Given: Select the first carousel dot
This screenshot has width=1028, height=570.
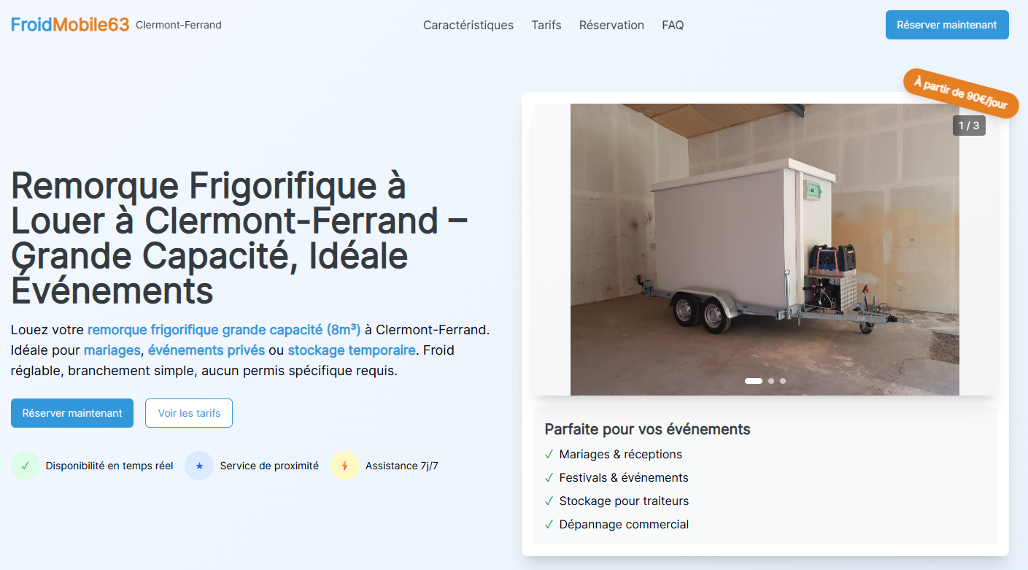Looking at the screenshot, I should click(x=752, y=380).
